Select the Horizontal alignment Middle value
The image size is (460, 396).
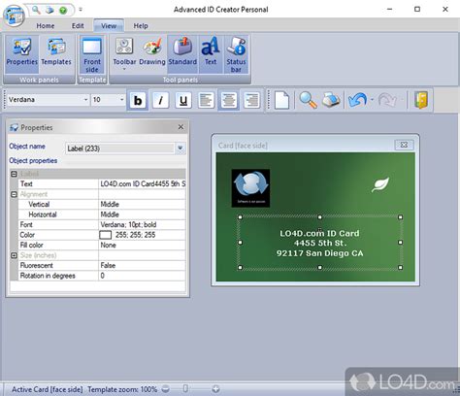click(x=142, y=214)
